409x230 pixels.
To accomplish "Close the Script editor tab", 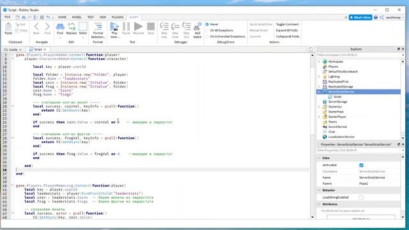I will [45, 50].
